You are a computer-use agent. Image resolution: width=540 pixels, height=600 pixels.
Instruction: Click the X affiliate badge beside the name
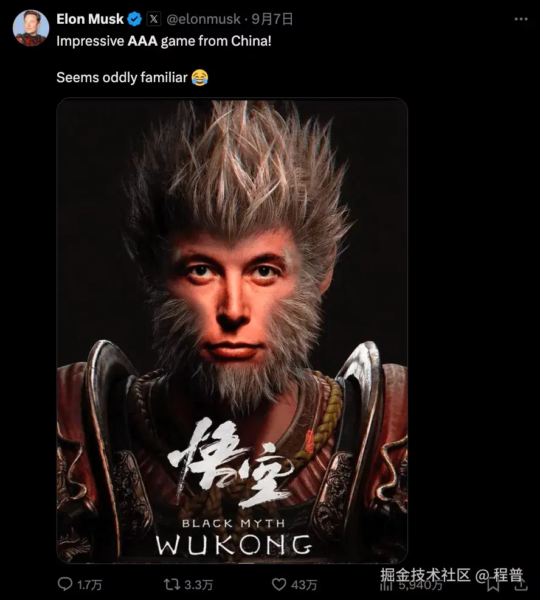tap(154, 19)
